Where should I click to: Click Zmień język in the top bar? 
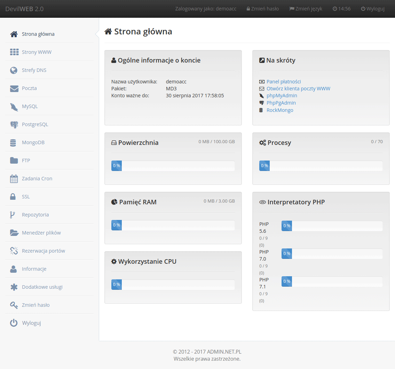(x=306, y=9)
